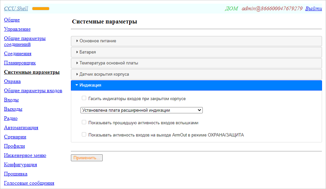The width and height of the screenshot is (326, 189).
Task: Open the Прошивка firmware page
Action: click(16, 174)
